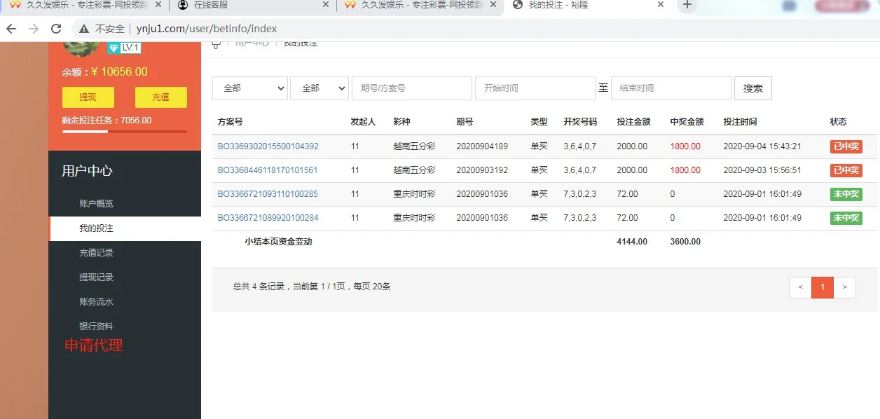
Task: Click the page reload icon
Action: point(56,30)
